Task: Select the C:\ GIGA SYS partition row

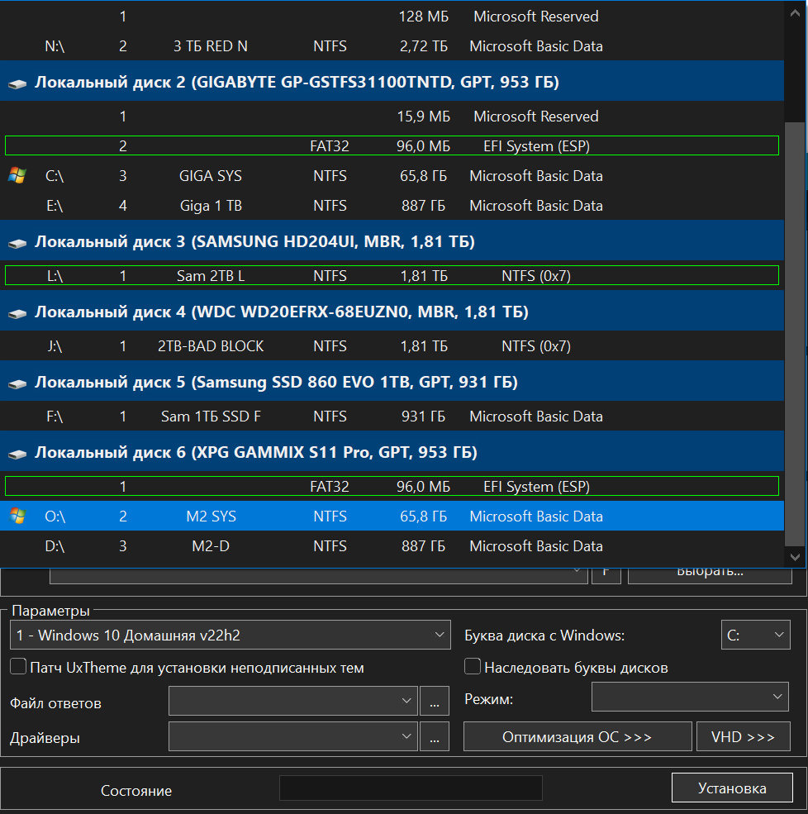Action: 392,175
